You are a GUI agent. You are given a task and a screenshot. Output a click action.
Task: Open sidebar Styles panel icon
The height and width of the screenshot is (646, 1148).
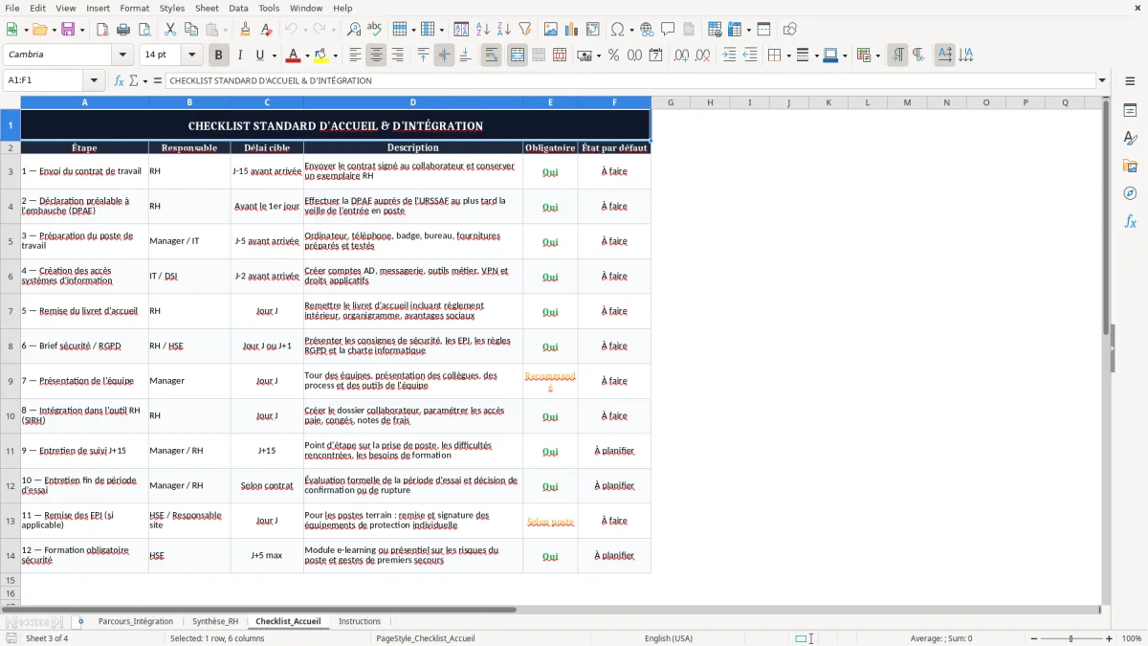1130,139
